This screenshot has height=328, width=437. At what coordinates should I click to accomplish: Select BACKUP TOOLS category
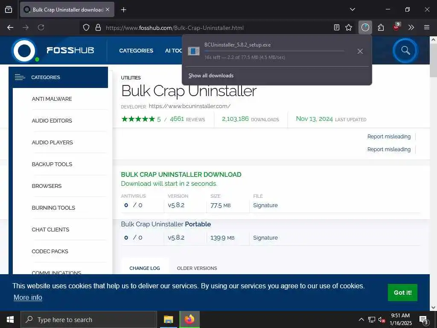point(52,164)
